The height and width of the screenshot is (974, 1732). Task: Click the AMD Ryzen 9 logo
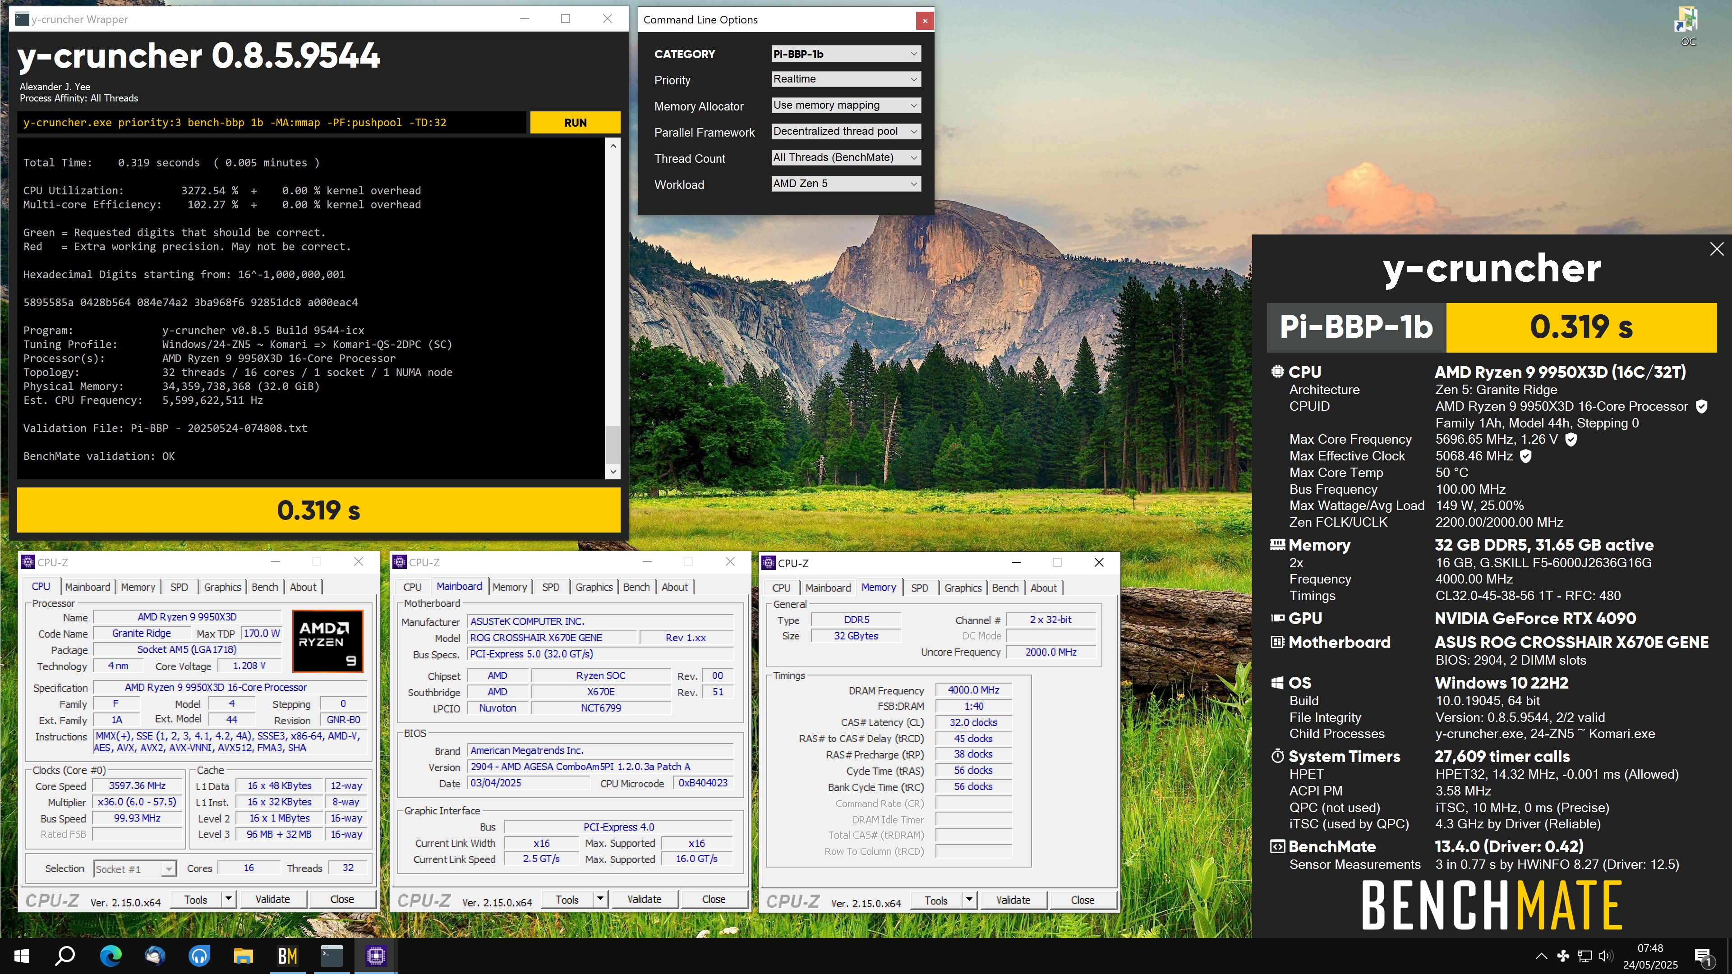point(327,641)
